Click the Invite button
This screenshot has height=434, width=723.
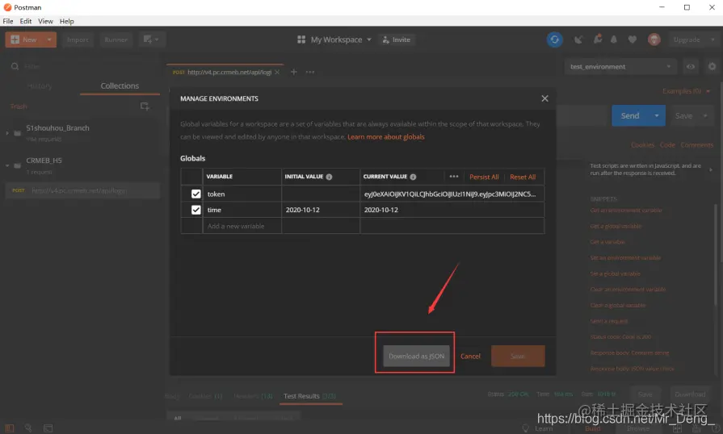(x=396, y=40)
